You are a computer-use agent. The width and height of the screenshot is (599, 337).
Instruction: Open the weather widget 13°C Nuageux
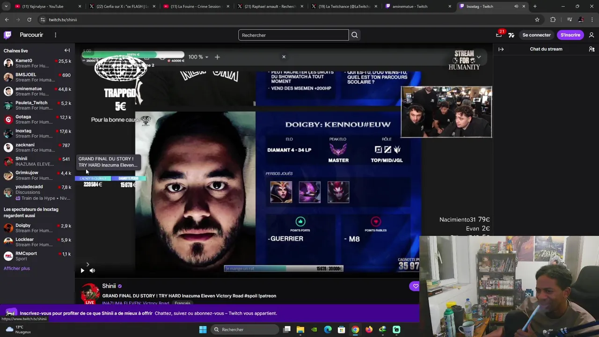point(18,330)
